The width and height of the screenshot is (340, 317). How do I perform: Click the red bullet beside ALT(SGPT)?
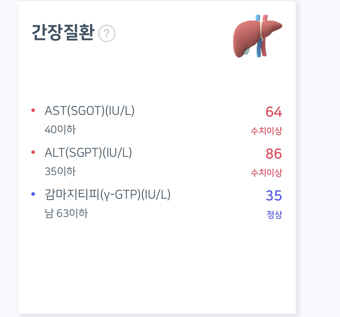33,152
